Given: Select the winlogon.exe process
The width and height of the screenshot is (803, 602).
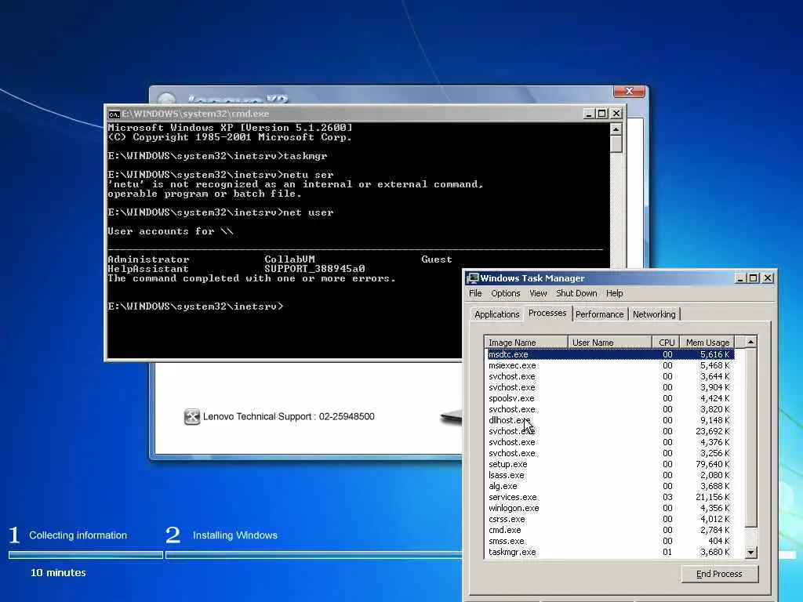Looking at the screenshot, I should [514, 508].
